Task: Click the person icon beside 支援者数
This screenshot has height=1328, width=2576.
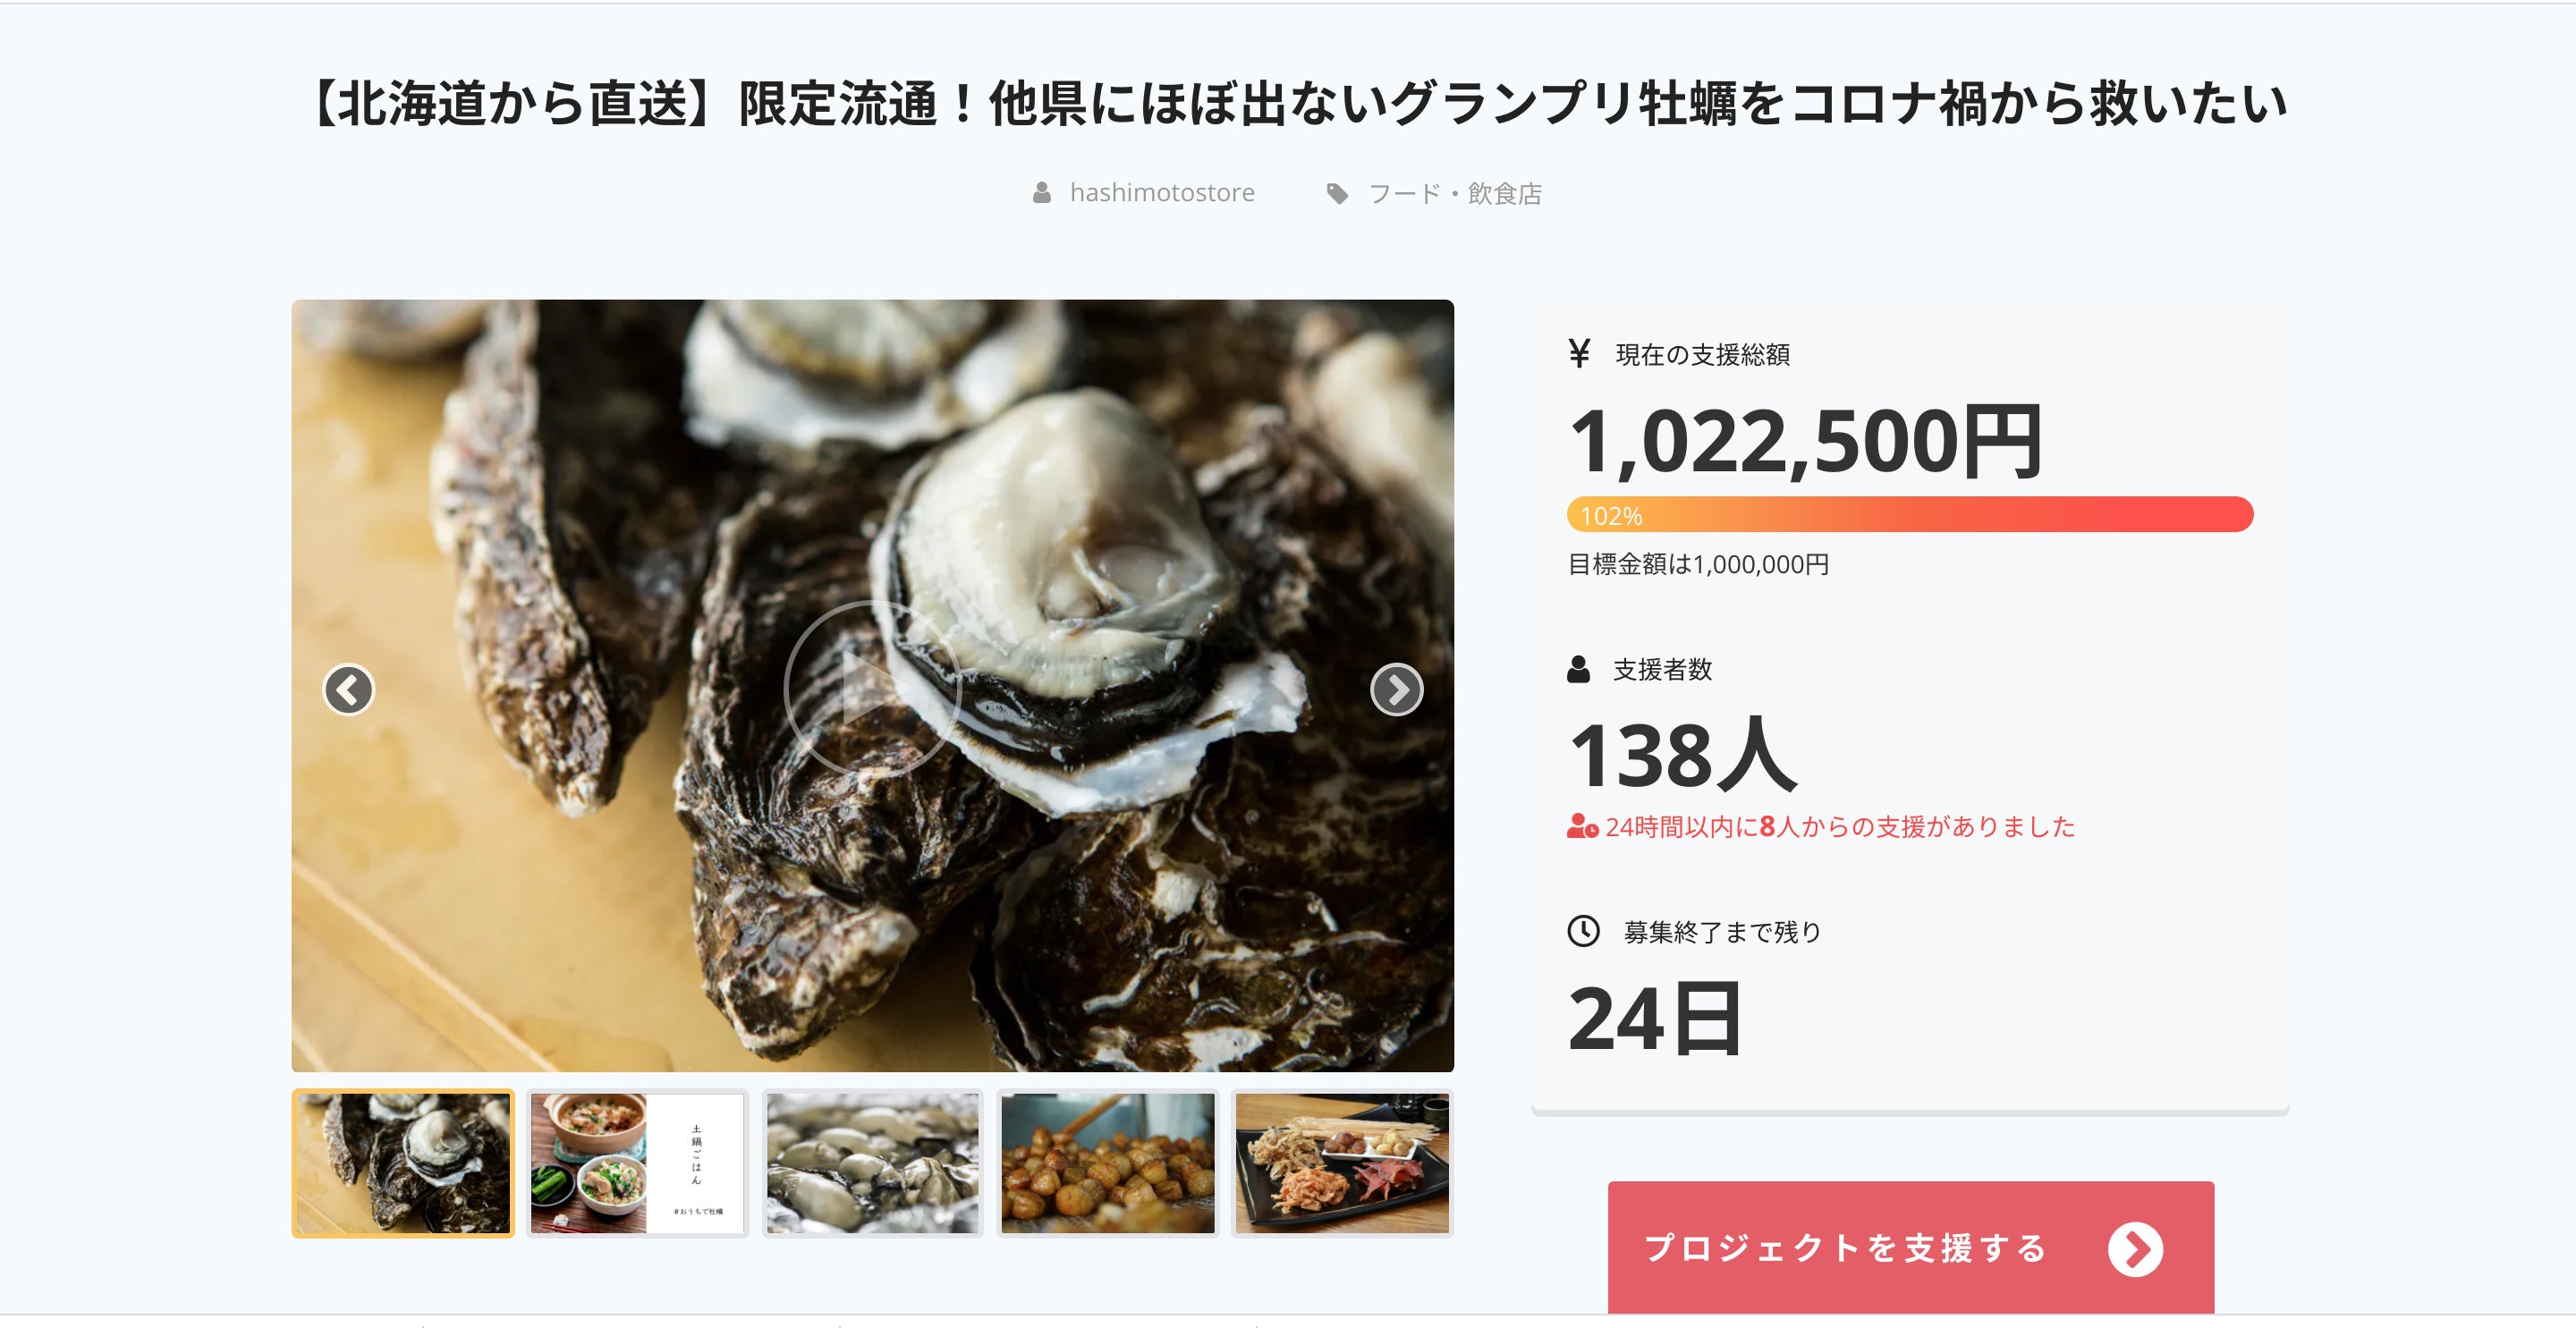Action: pos(1578,669)
